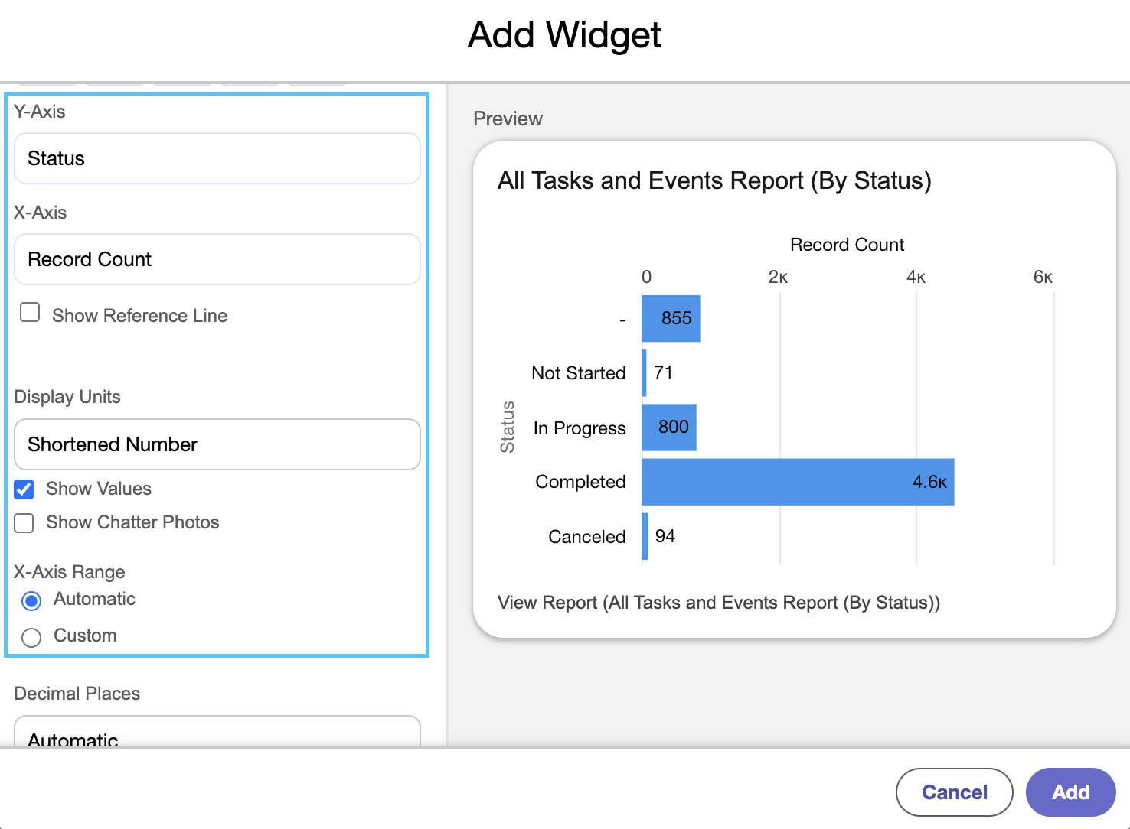The height and width of the screenshot is (829, 1130).
Task: Click the vertical Status axis label in preview
Action: tap(508, 427)
